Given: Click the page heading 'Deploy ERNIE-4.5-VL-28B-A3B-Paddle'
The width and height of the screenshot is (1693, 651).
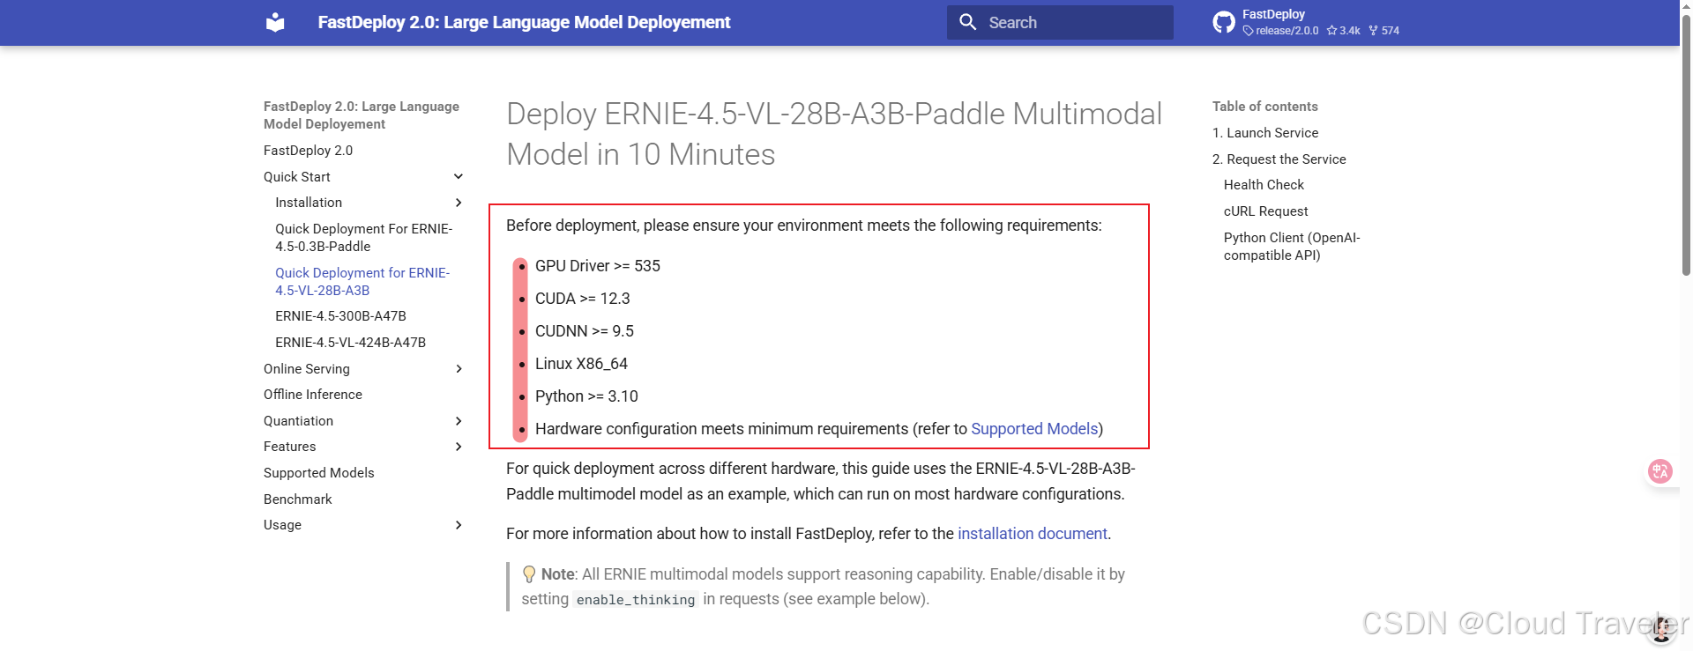Looking at the screenshot, I should (x=834, y=134).
